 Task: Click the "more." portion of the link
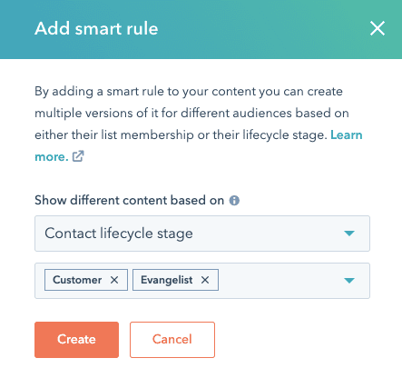click(52, 156)
